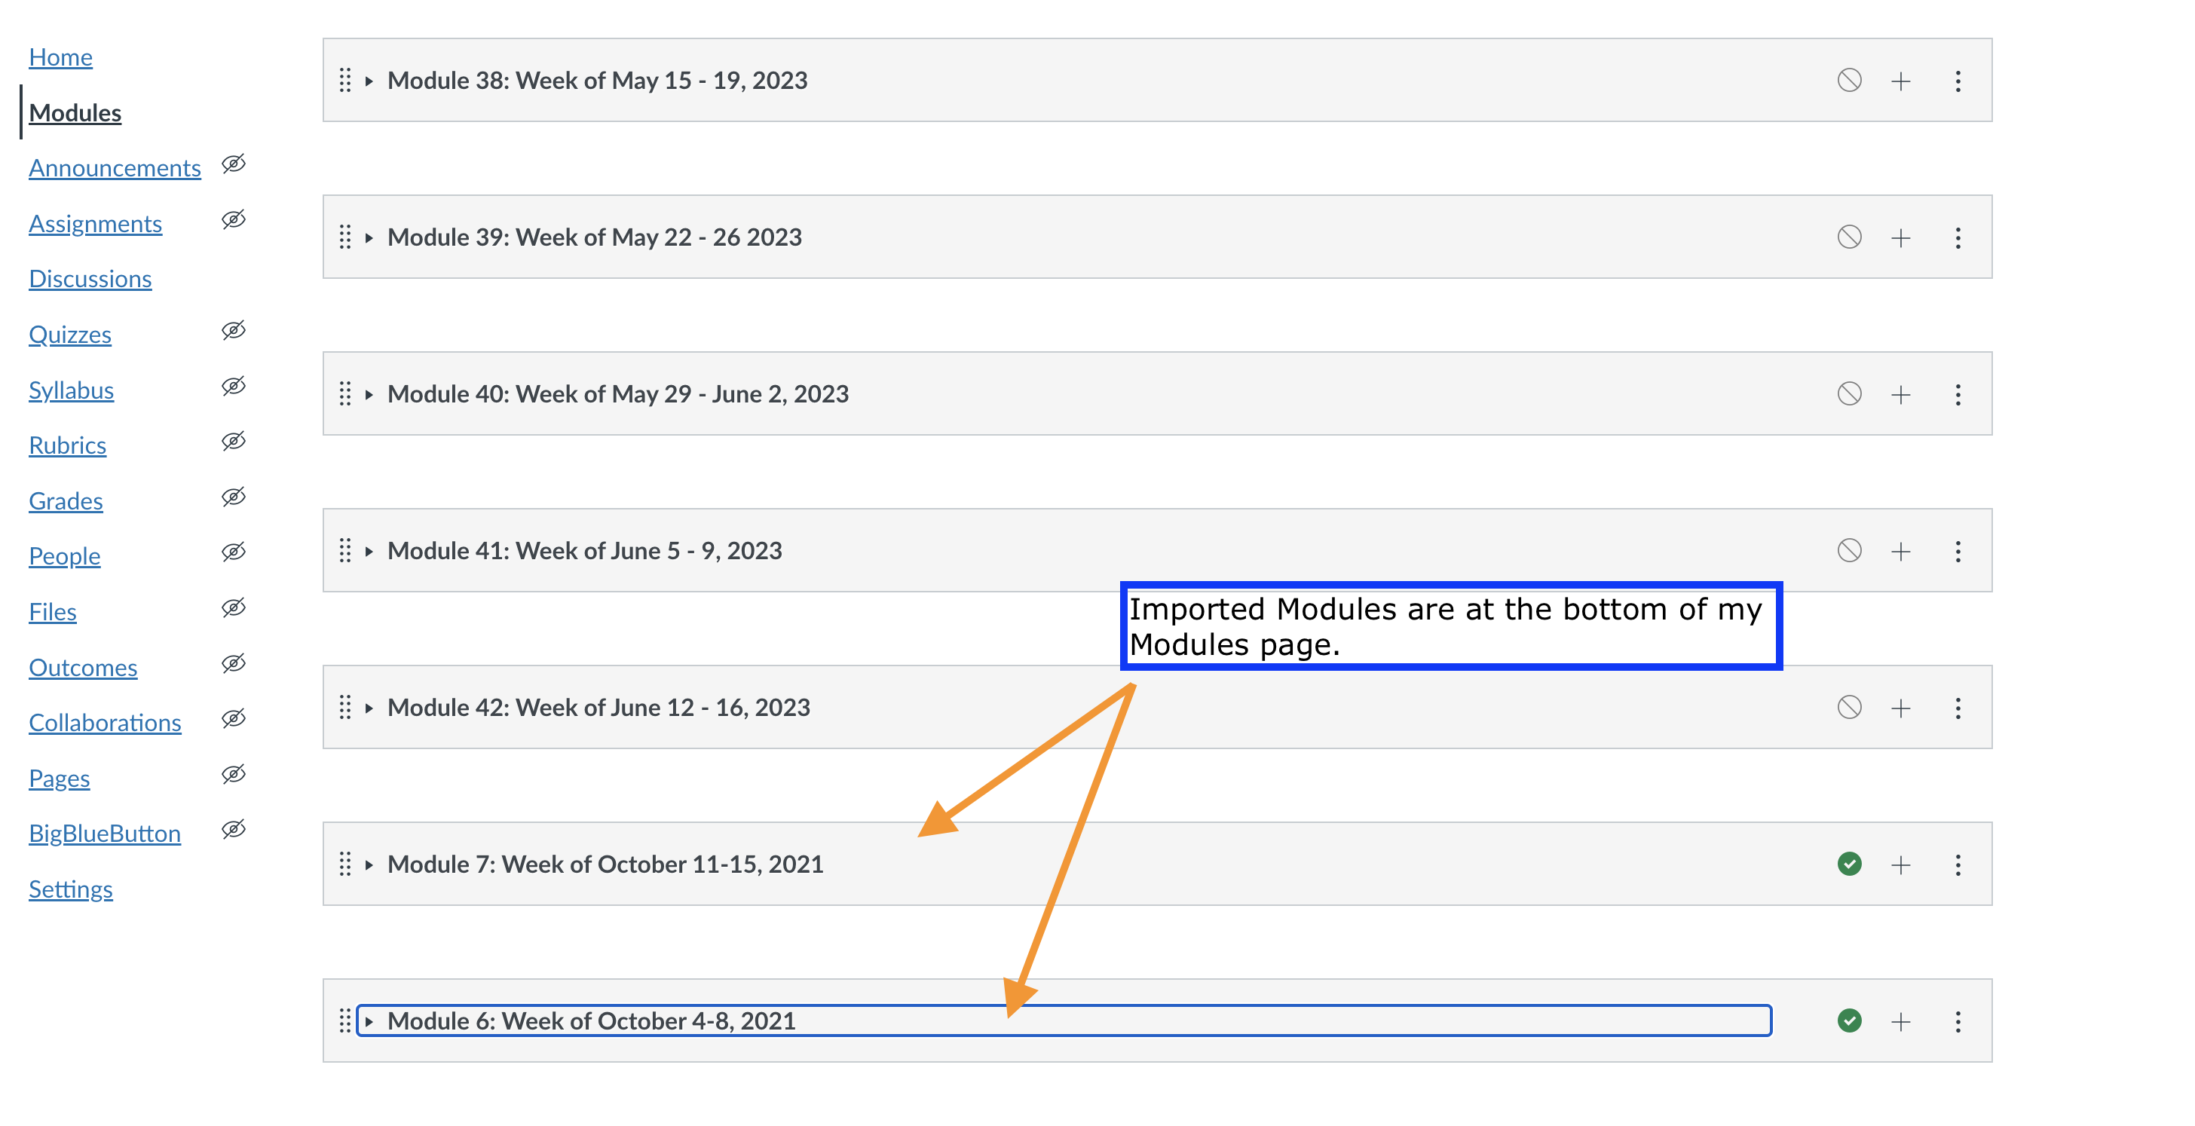Go to Home in the course navigation

[60, 57]
